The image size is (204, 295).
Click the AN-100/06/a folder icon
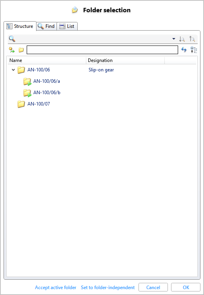point(27,82)
